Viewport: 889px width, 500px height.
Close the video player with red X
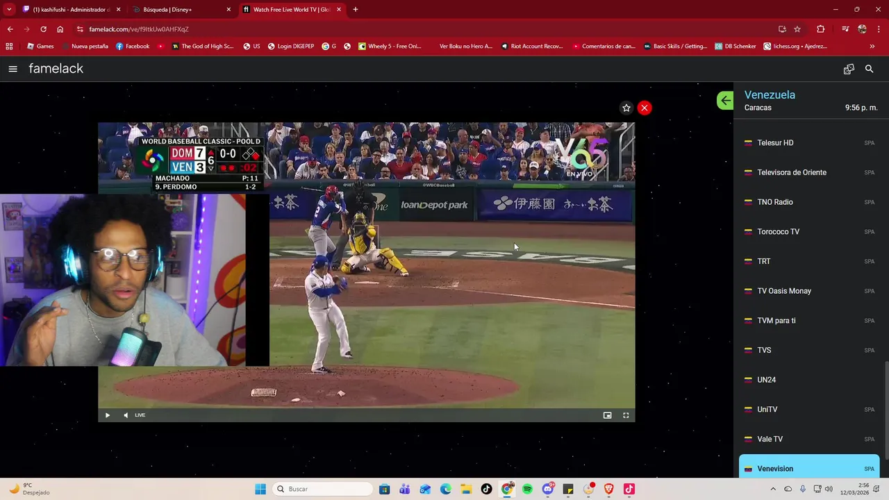[x=645, y=108]
